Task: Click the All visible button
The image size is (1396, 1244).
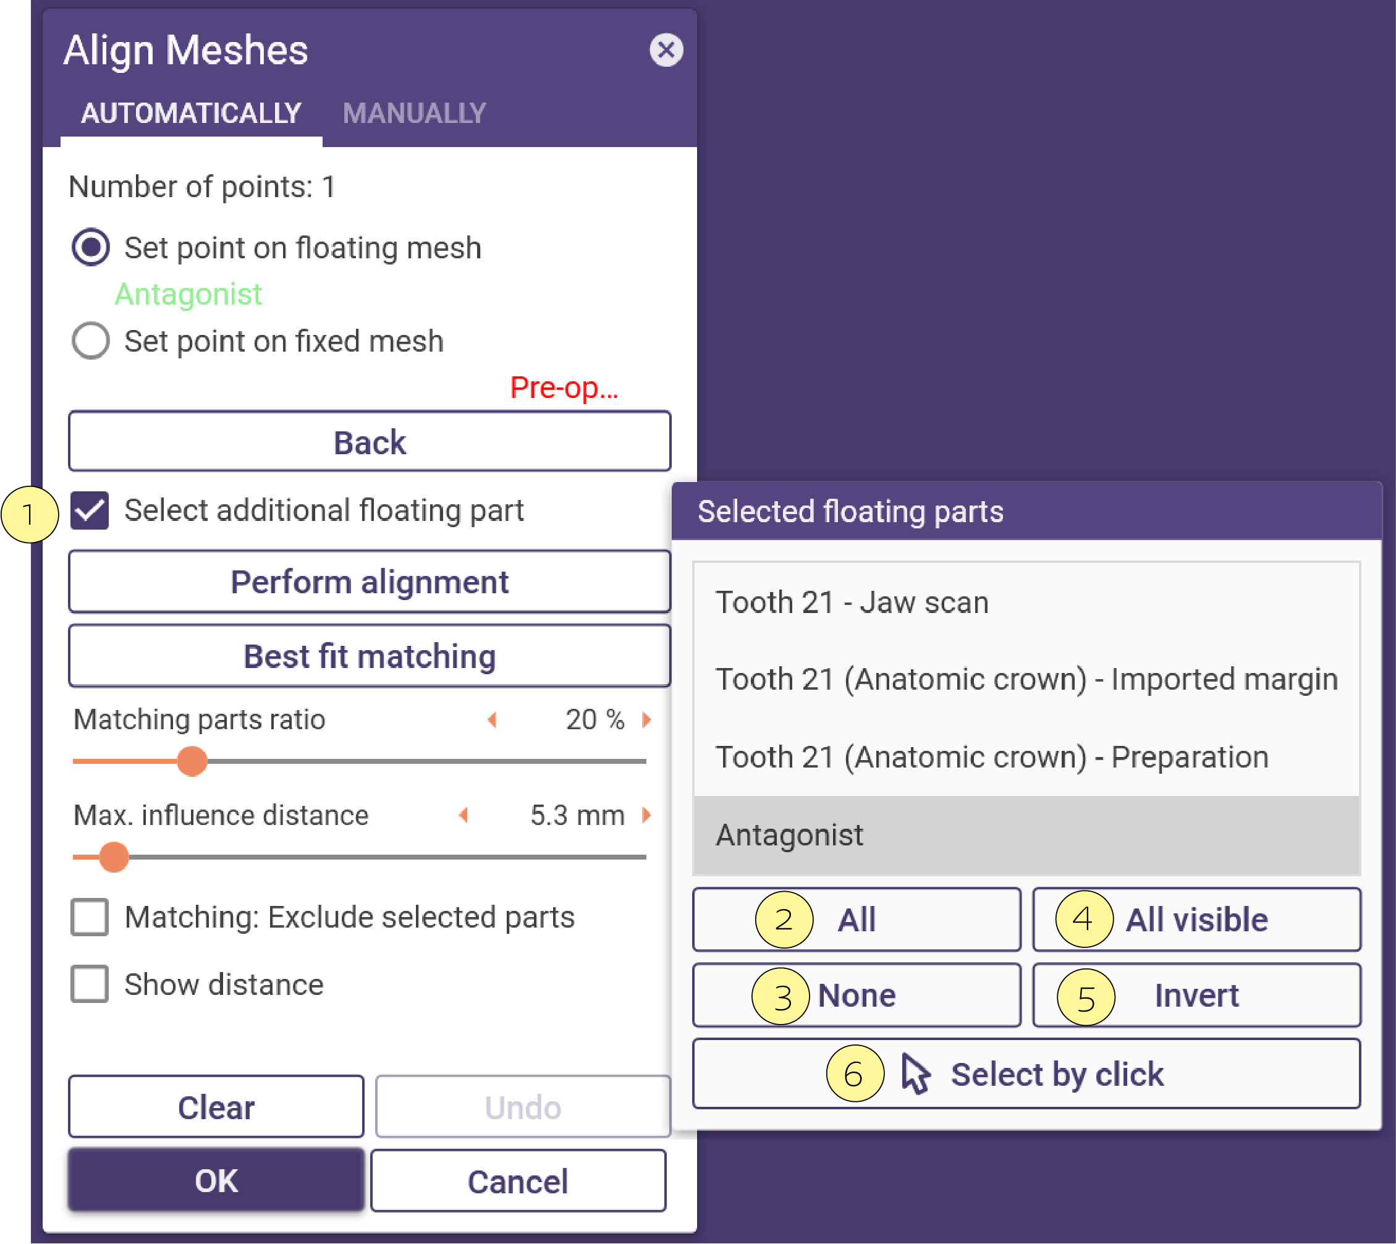Action: [x=1196, y=919]
